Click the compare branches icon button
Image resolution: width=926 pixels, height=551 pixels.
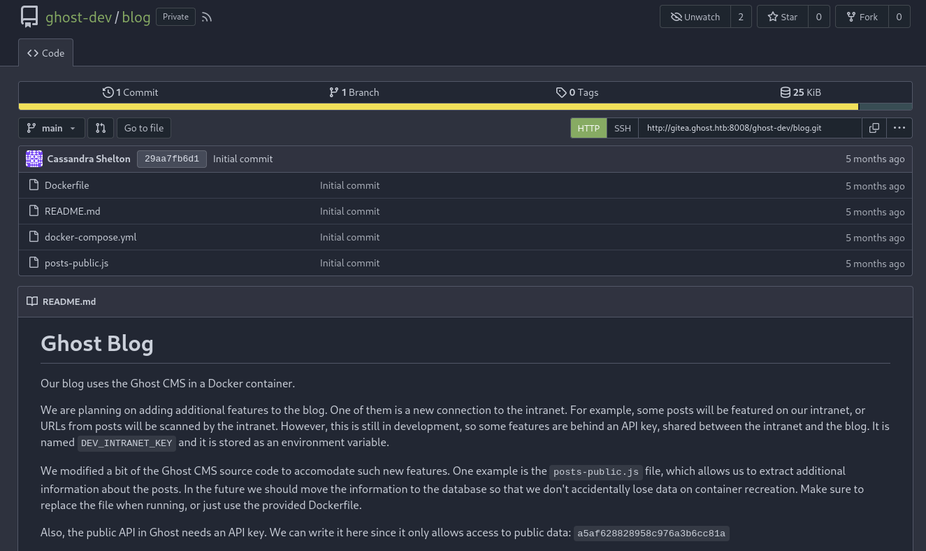(x=101, y=128)
